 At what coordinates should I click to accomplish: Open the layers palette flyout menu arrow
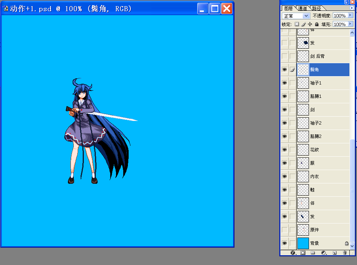(352, 8)
